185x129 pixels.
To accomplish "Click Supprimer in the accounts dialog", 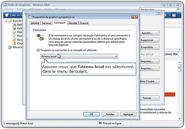I will [150, 40].
